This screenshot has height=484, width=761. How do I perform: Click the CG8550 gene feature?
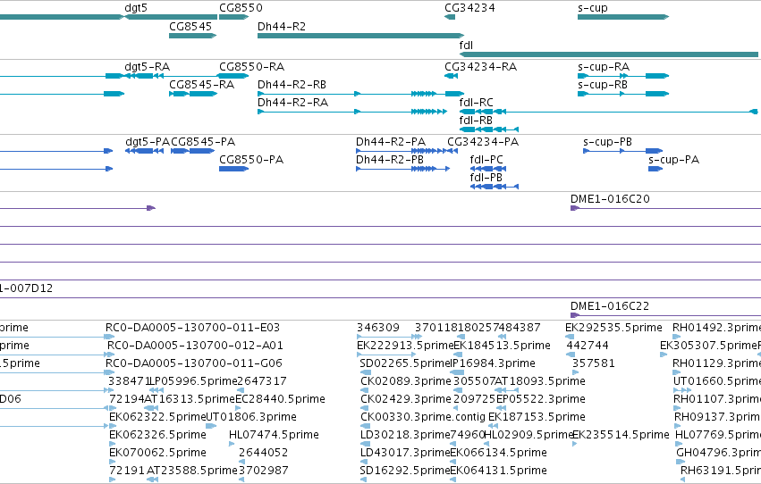[233, 17]
